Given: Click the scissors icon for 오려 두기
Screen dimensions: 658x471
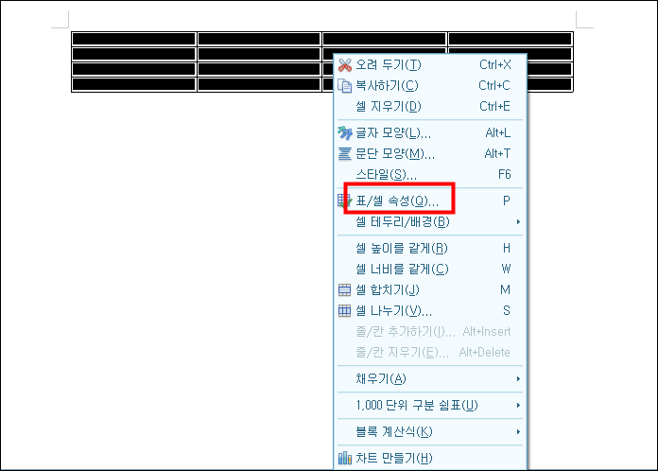Looking at the screenshot, I should 345,65.
